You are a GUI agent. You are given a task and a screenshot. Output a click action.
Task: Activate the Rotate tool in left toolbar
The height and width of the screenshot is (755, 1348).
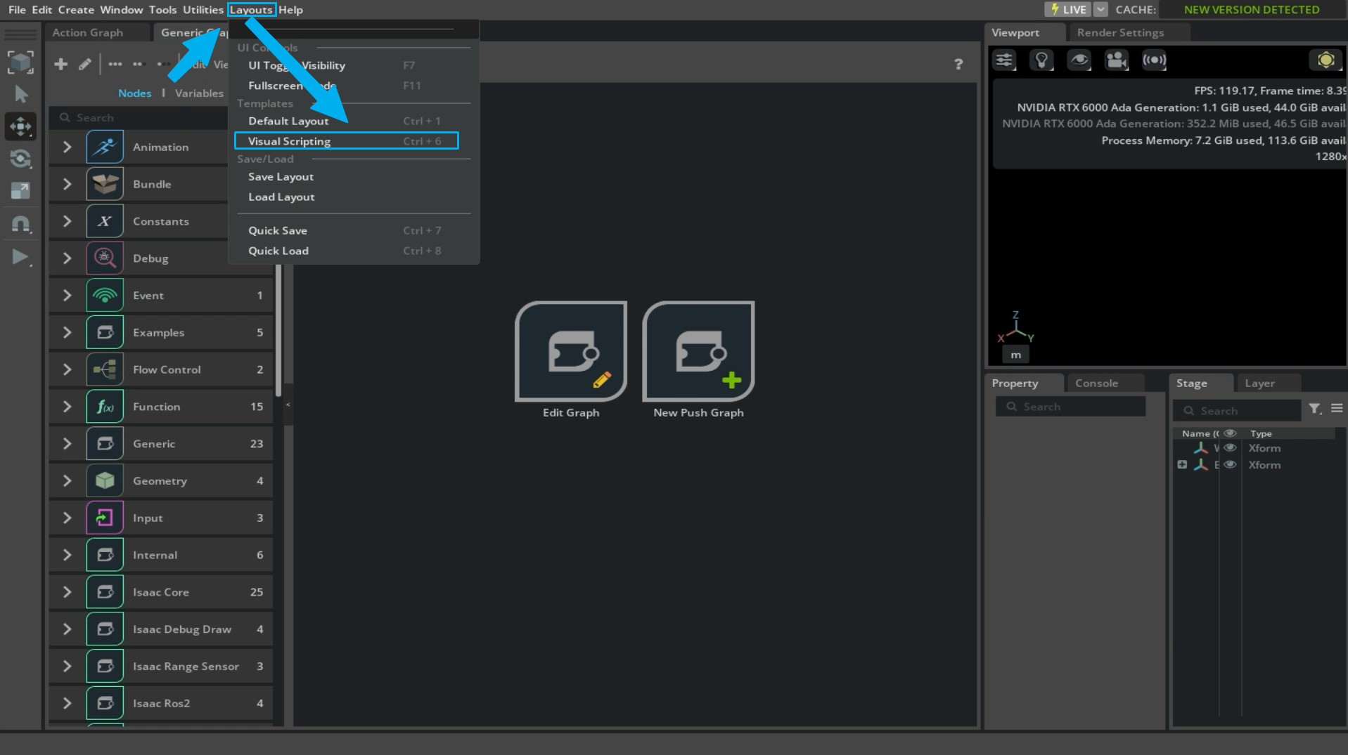(x=20, y=159)
